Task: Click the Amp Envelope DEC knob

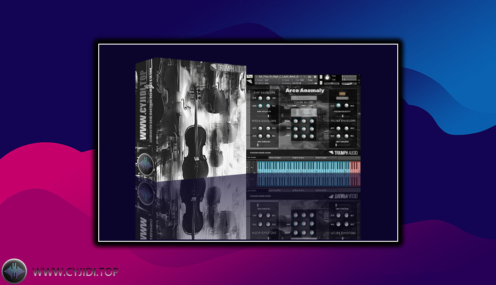Action: 268,98
